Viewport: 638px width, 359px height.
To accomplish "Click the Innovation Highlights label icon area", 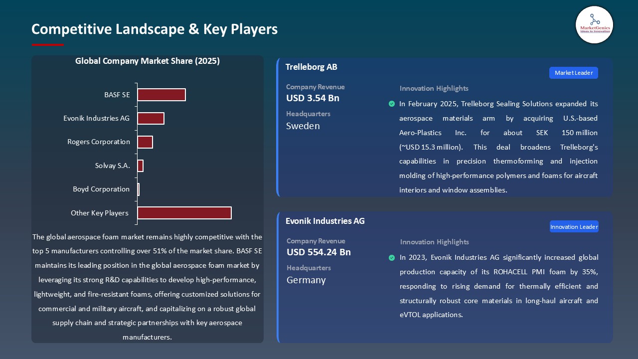I will coord(434,88).
